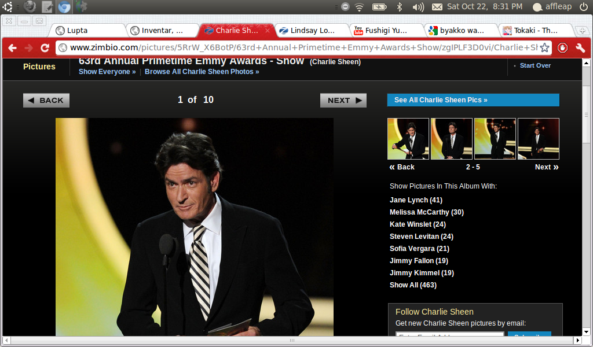Switch to the Lupta tab
593x347 pixels.
tap(89, 31)
